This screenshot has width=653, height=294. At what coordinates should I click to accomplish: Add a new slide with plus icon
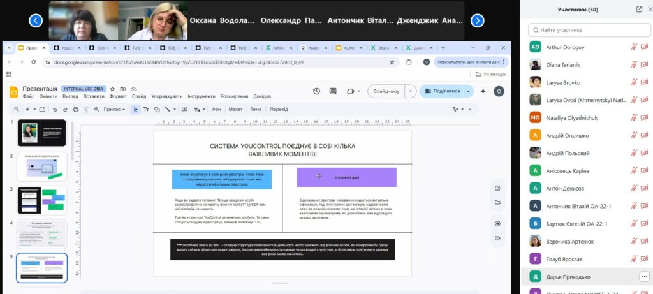point(27,109)
